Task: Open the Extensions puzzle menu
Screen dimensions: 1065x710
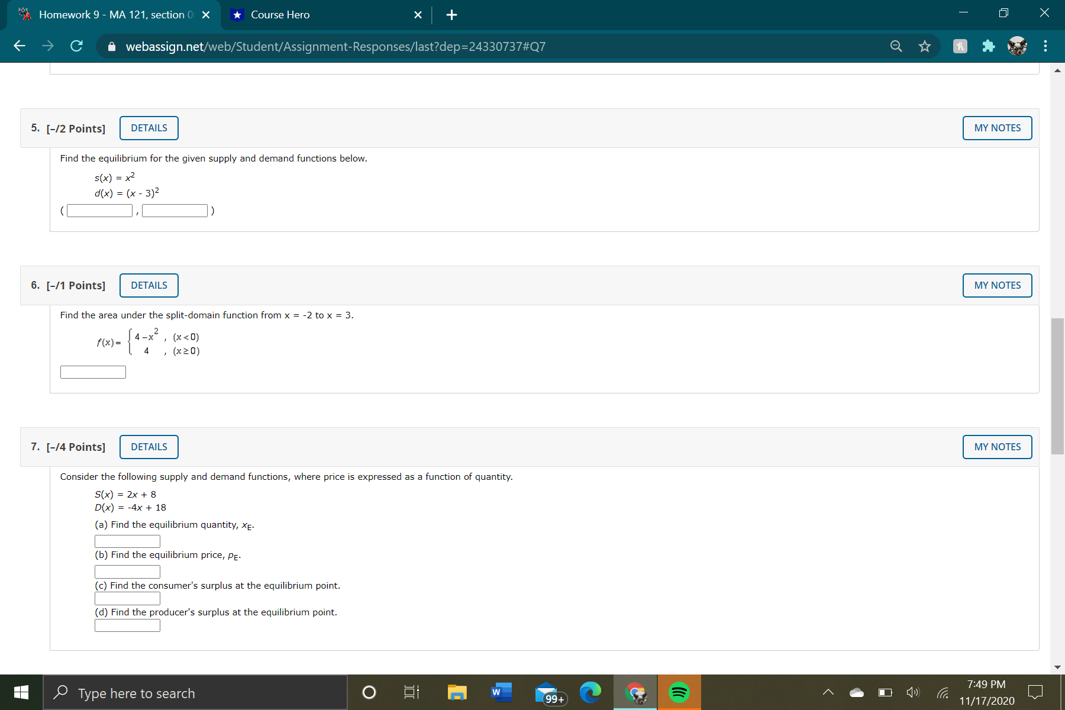Action: (989, 46)
